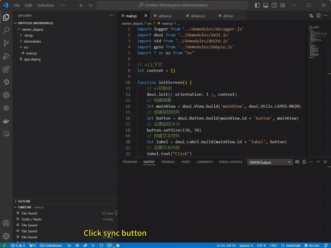Click the package box icon in status bar
This screenshot has height=248, width=331.
pyautogui.click(x=77, y=246)
